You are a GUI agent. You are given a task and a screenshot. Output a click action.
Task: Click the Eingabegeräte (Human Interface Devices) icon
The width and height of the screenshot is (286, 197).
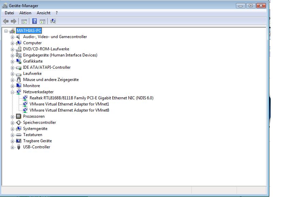pos(19,55)
